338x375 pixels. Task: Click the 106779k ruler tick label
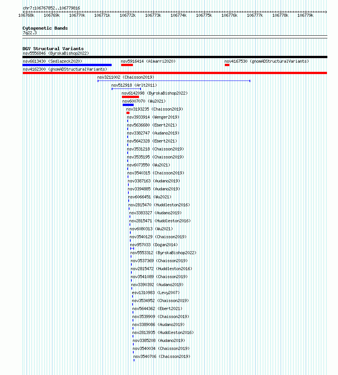click(305, 15)
